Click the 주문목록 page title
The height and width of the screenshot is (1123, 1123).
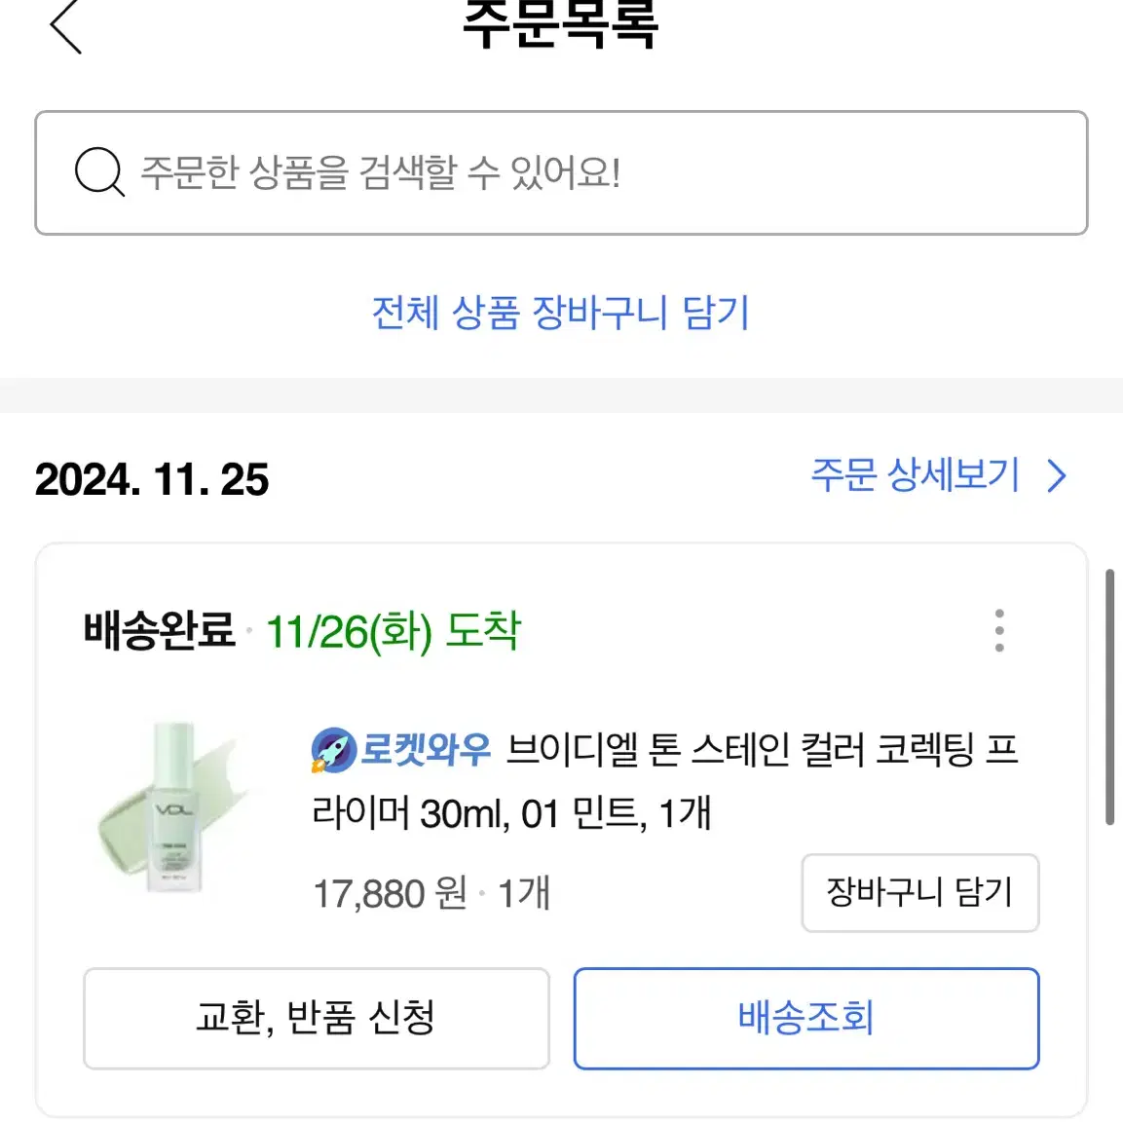561,24
